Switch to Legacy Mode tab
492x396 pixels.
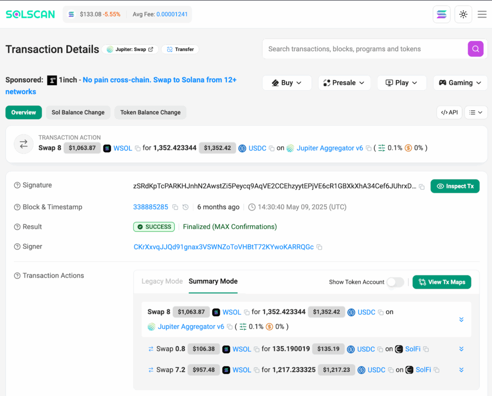(x=162, y=281)
